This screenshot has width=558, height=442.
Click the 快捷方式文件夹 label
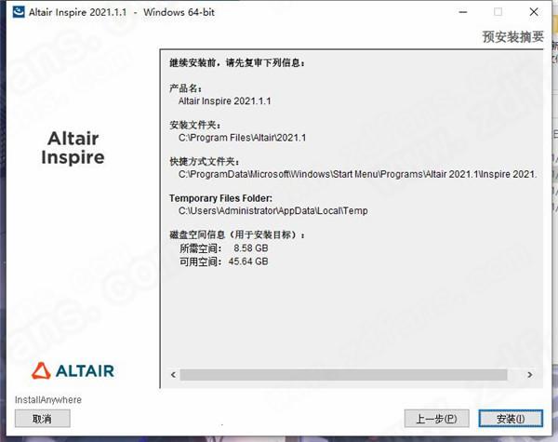point(205,162)
